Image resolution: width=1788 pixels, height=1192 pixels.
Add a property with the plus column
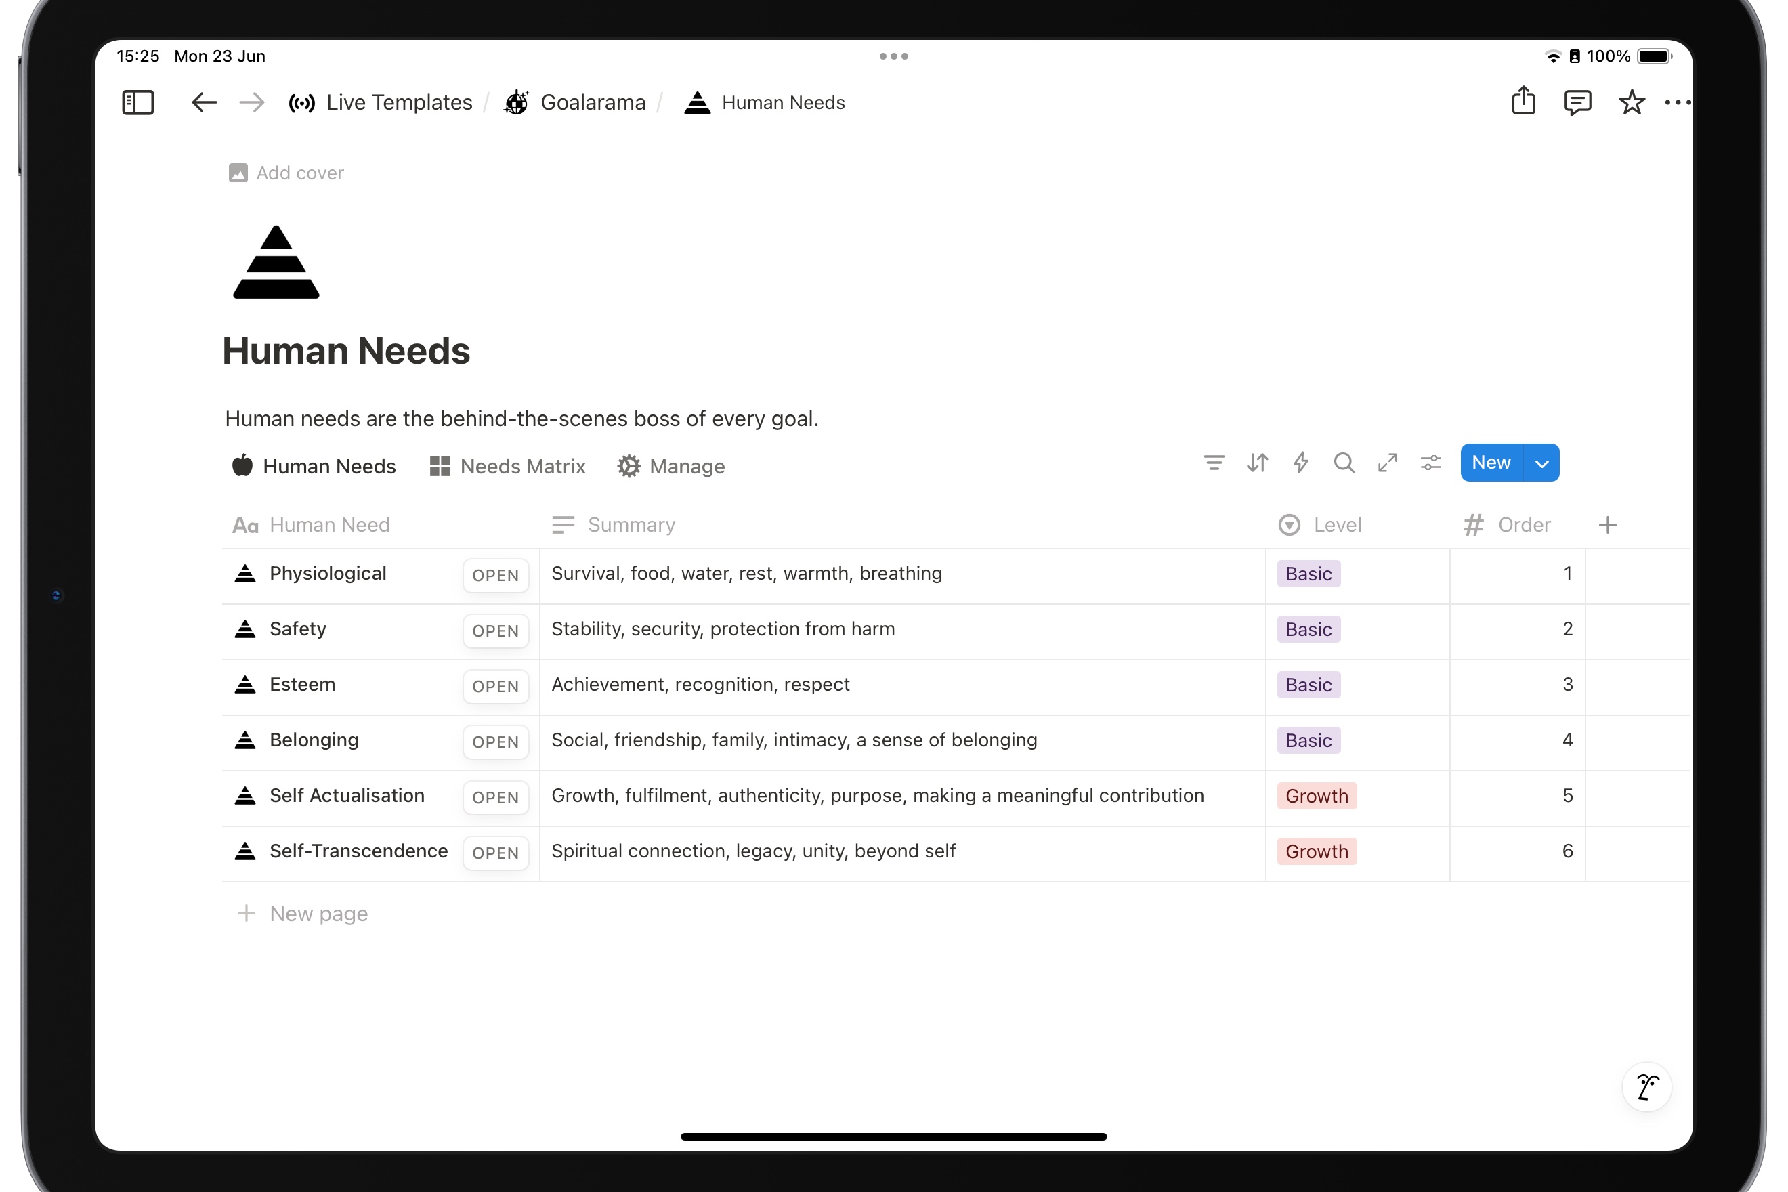click(1607, 524)
